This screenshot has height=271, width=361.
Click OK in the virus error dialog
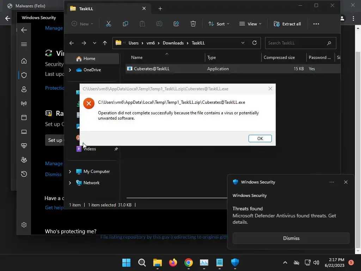260,138
